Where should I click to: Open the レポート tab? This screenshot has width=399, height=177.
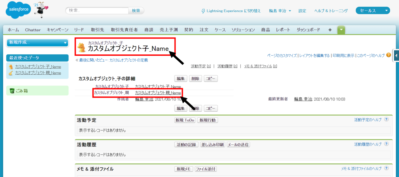tap(283, 30)
